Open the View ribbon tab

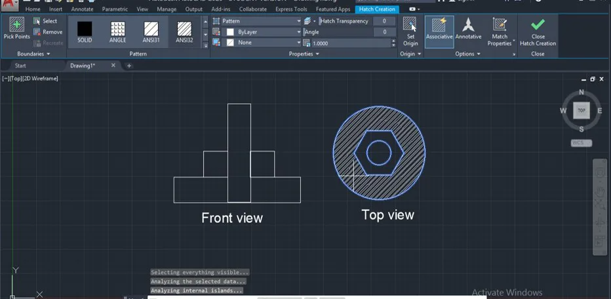(x=142, y=9)
